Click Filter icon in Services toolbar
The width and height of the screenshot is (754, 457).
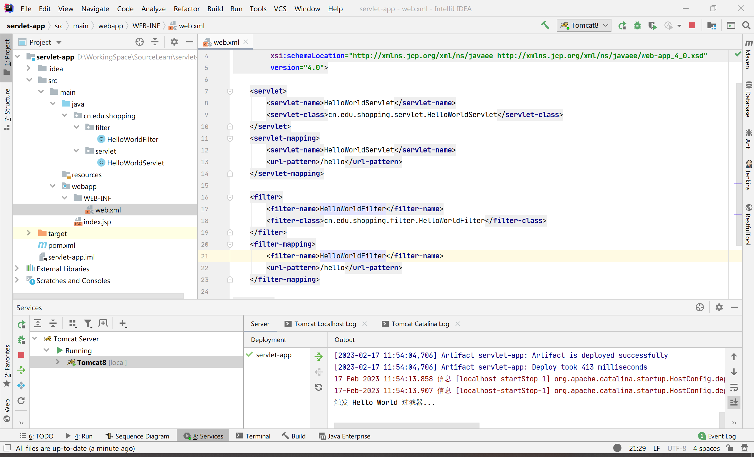(x=88, y=323)
